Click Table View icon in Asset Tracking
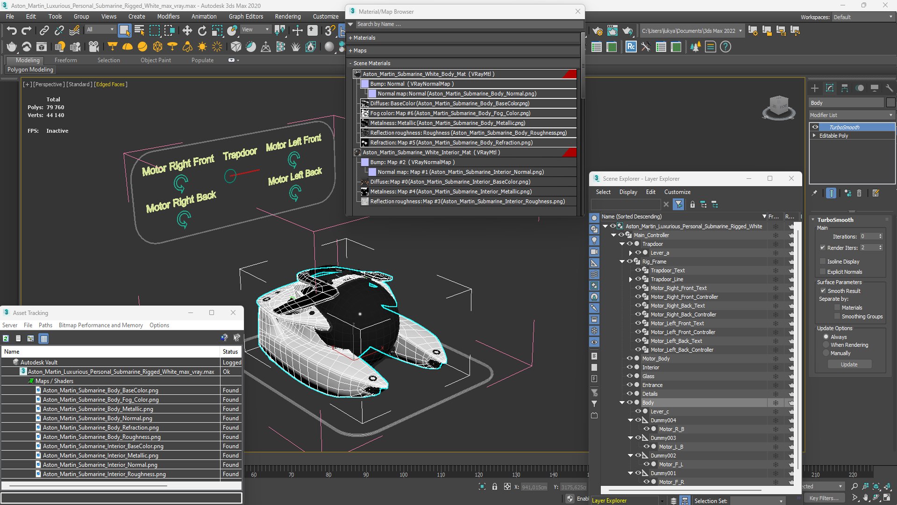Image resolution: width=897 pixels, height=505 pixels. point(44,339)
